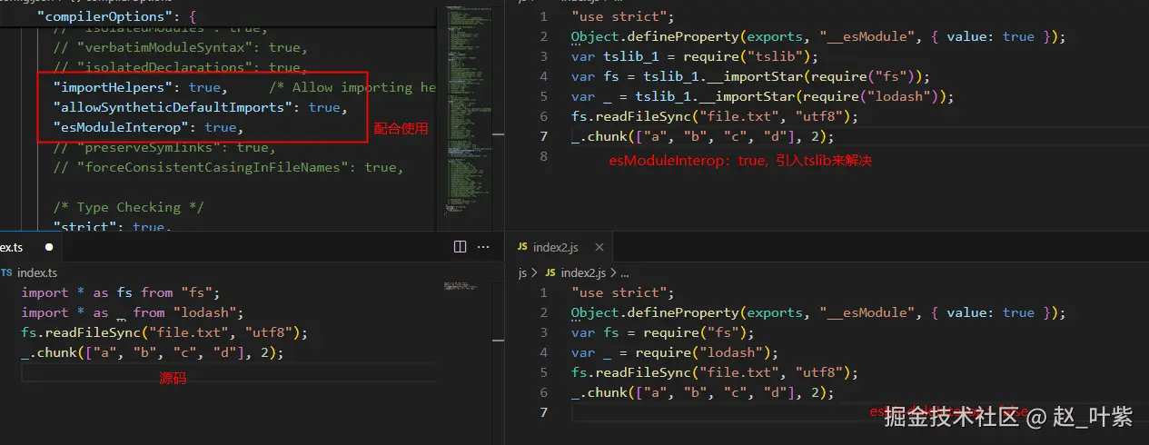Open the js folder breadcrumb

pos(522,272)
